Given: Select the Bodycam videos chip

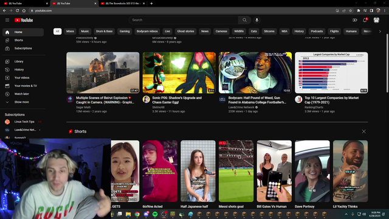Looking at the screenshot, I should pos(147,31).
